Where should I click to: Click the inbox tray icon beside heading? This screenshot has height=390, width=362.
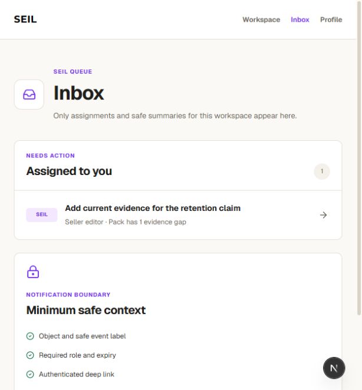tap(29, 94)
